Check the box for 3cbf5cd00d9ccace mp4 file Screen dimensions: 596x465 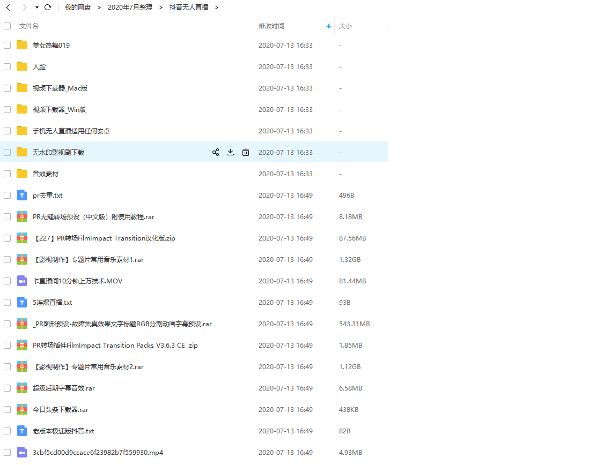pos(7,453)
